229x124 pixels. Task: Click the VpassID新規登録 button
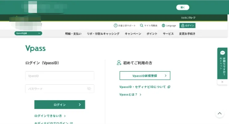[x=145, y=76]
